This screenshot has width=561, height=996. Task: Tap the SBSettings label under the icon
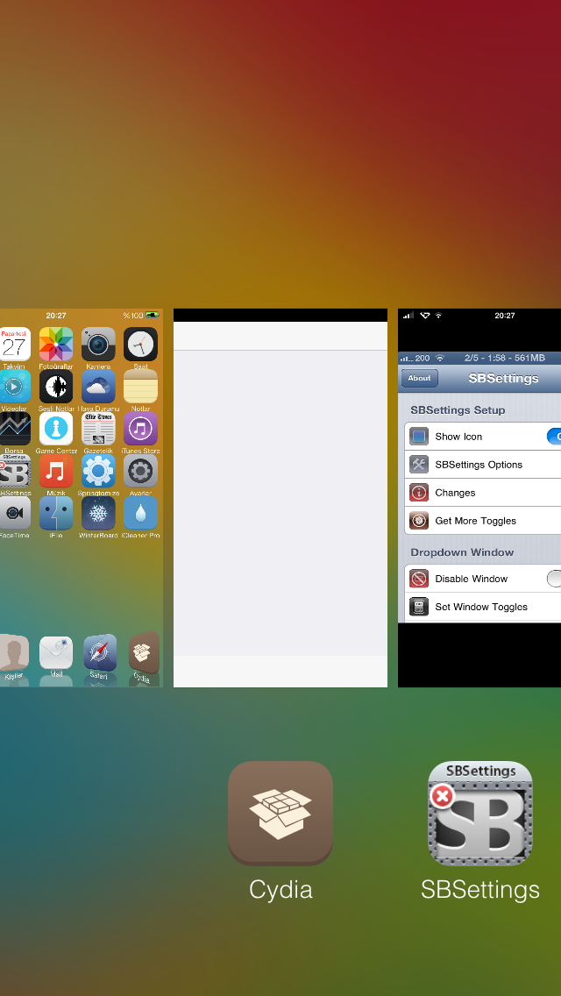point(480,889)
